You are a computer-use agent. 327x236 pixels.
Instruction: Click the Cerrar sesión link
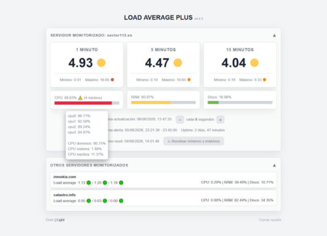tap(270, 220)
